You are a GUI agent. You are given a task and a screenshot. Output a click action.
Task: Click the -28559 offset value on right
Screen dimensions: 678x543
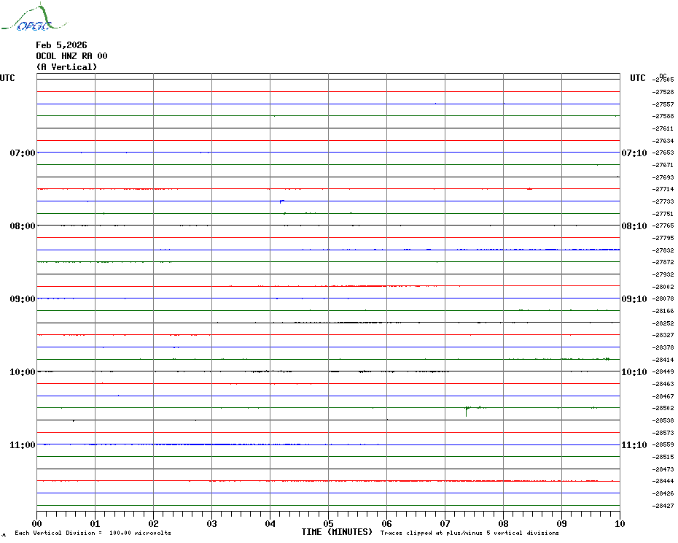[x=663, y=444]
